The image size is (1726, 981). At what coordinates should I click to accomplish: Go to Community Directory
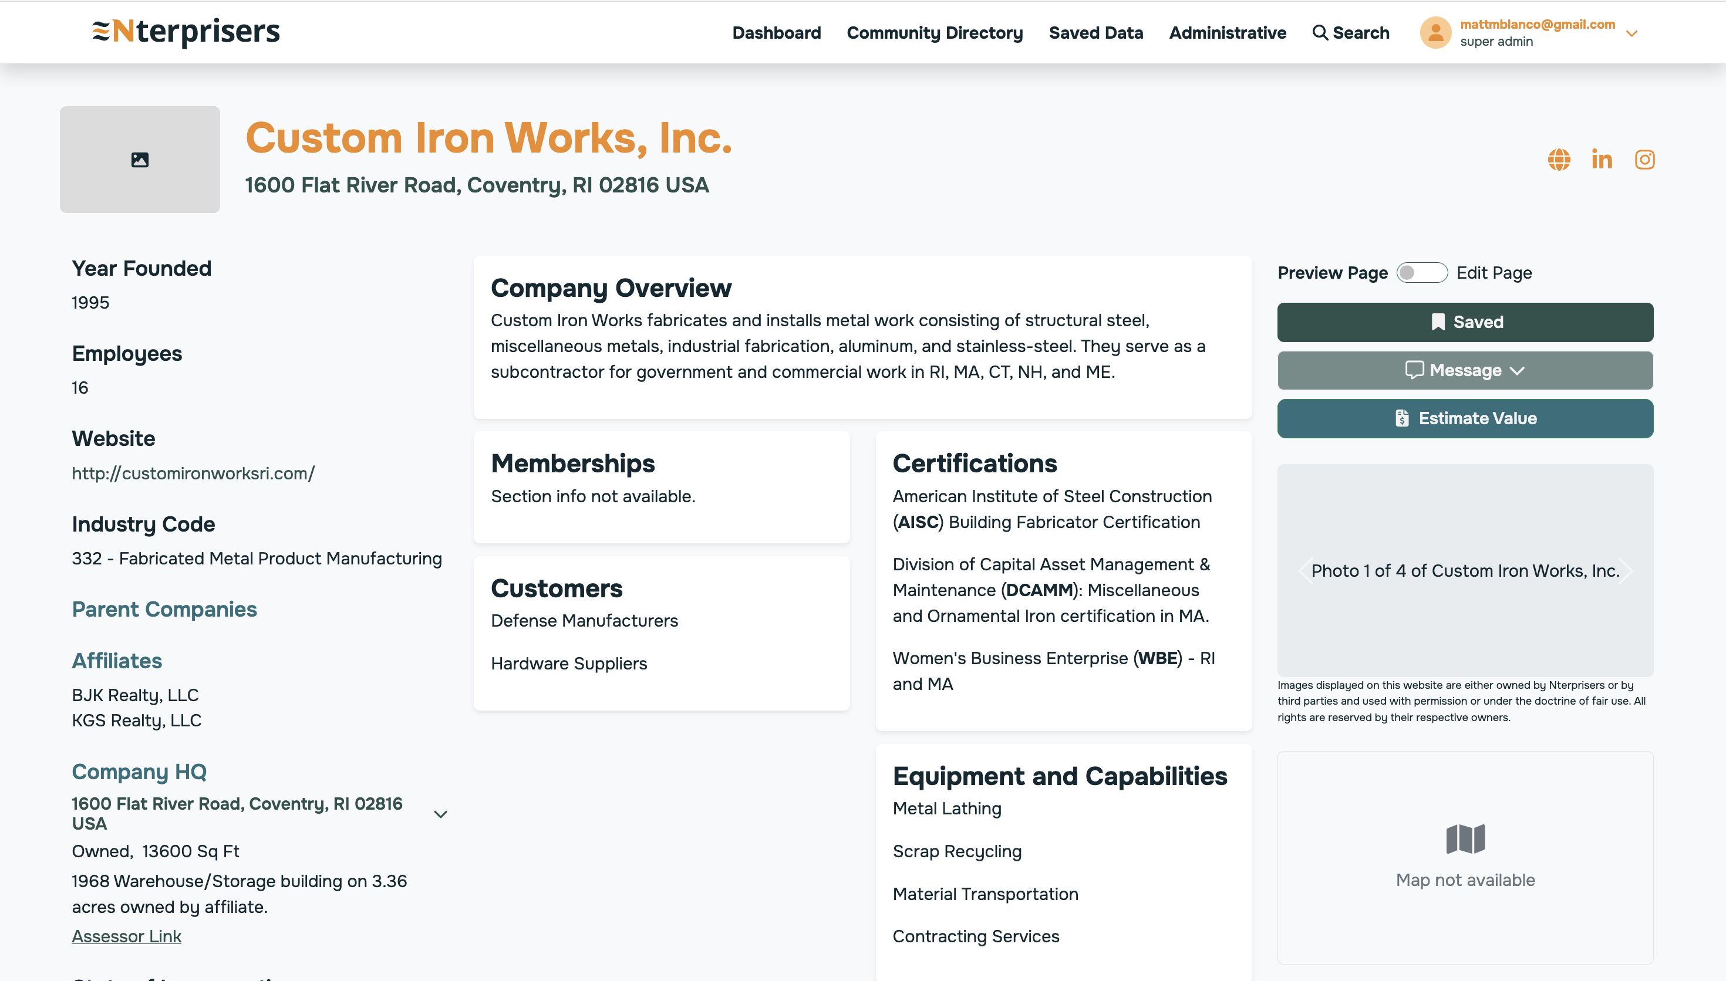[934, 33]
